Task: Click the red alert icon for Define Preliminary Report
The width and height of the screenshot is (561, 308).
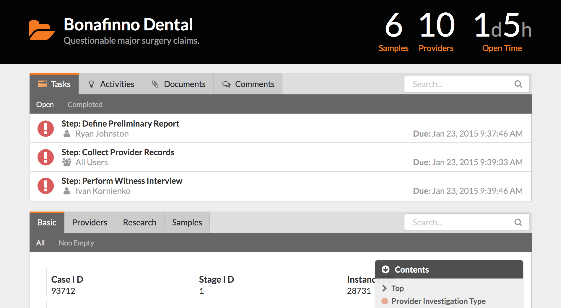Action: pyautogui.click(x=45, y=128)
